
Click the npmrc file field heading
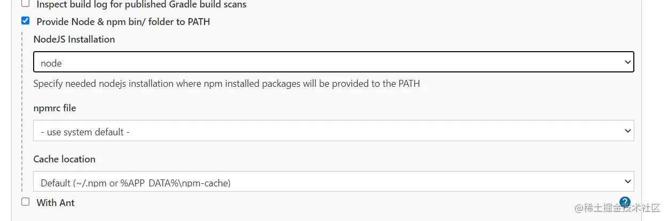coord(54,108)
